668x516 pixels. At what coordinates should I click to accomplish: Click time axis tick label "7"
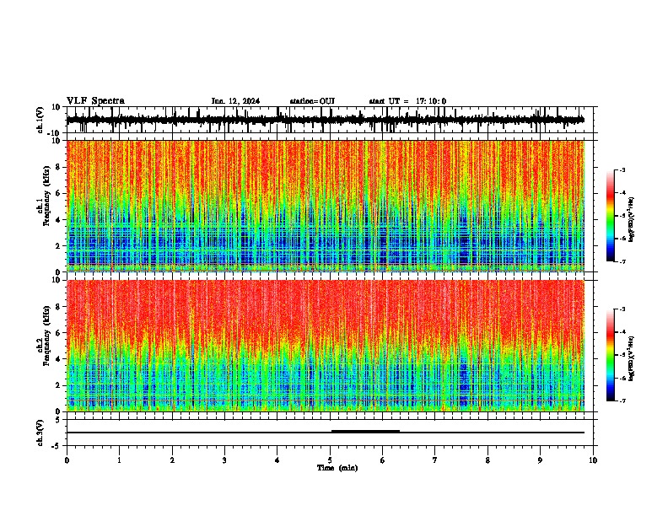coord(435,460)
